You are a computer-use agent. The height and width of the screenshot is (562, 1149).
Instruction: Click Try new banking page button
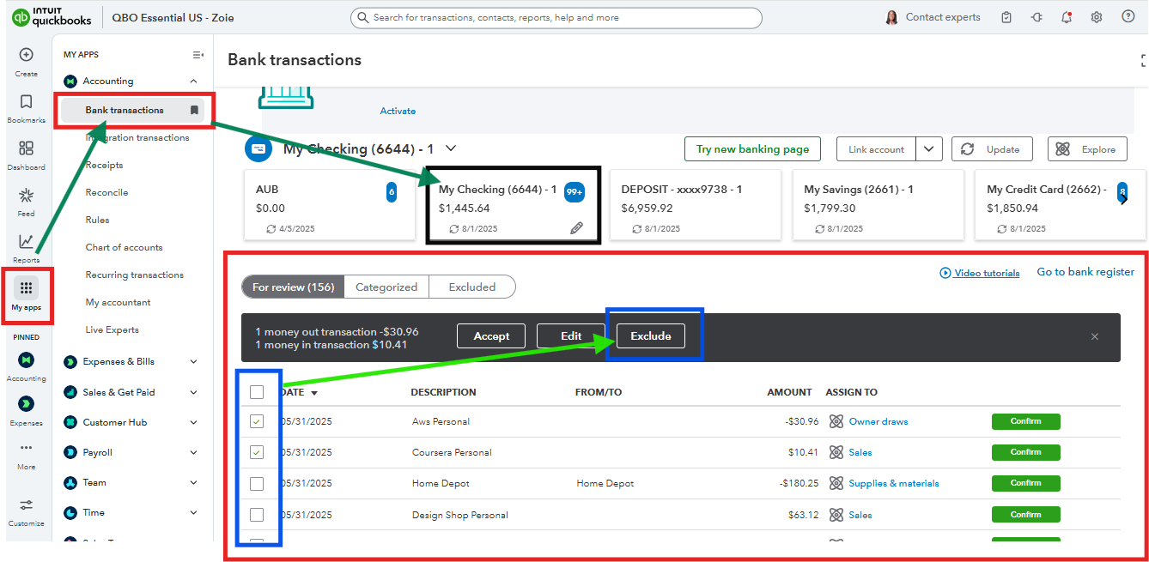[752, 149]
